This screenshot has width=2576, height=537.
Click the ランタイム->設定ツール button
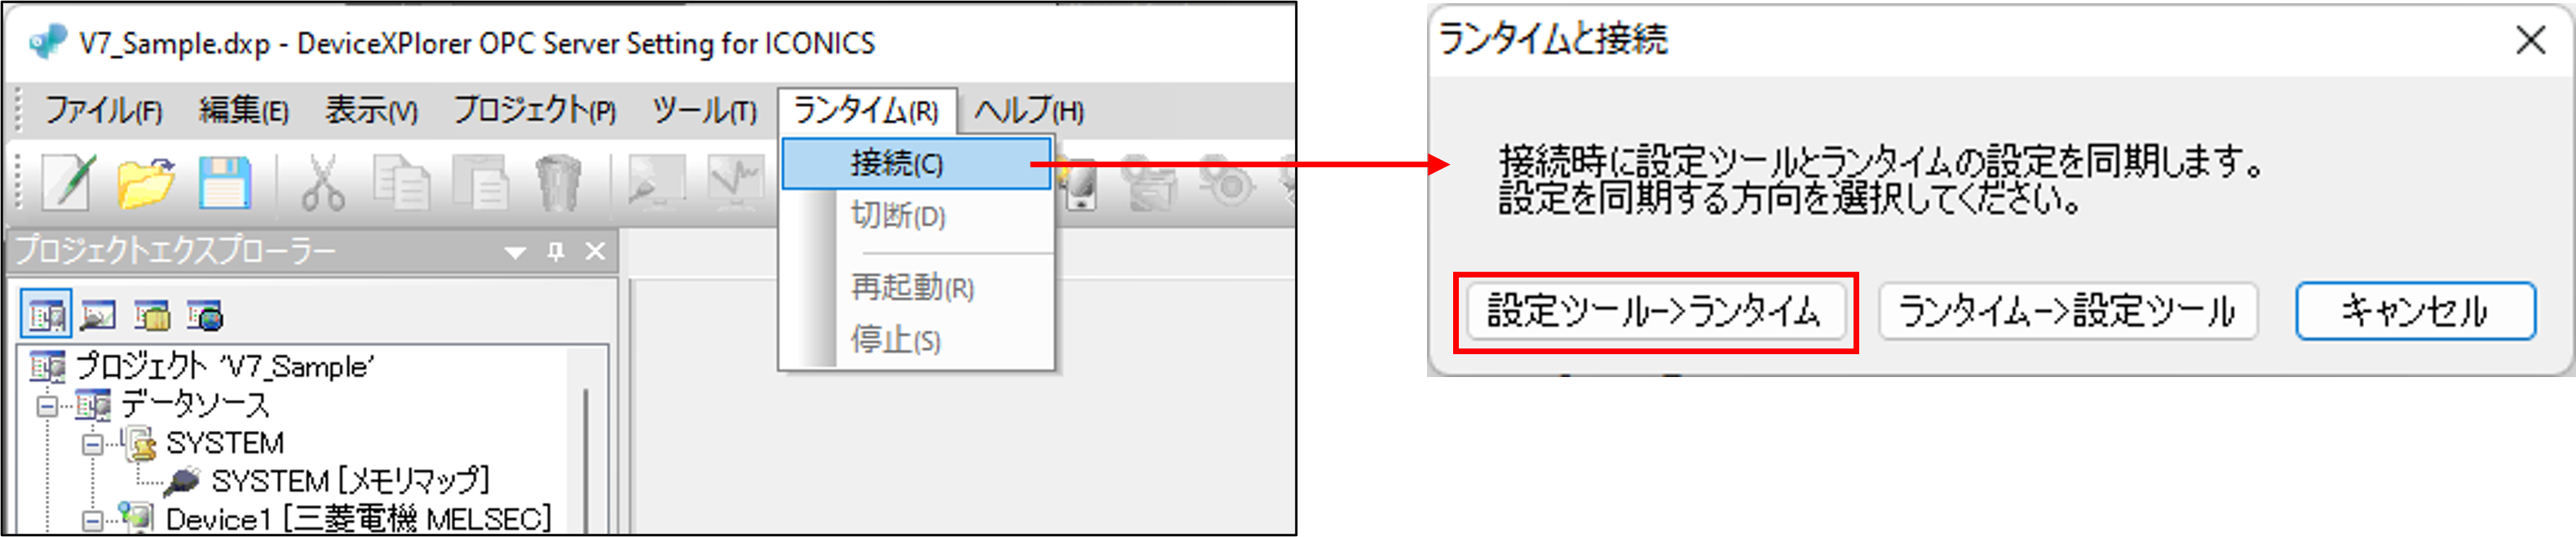(2067, 312)
